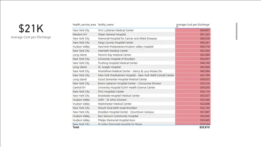Click Long Island cell beside Peconic Bay

click(x=80, y=55)
